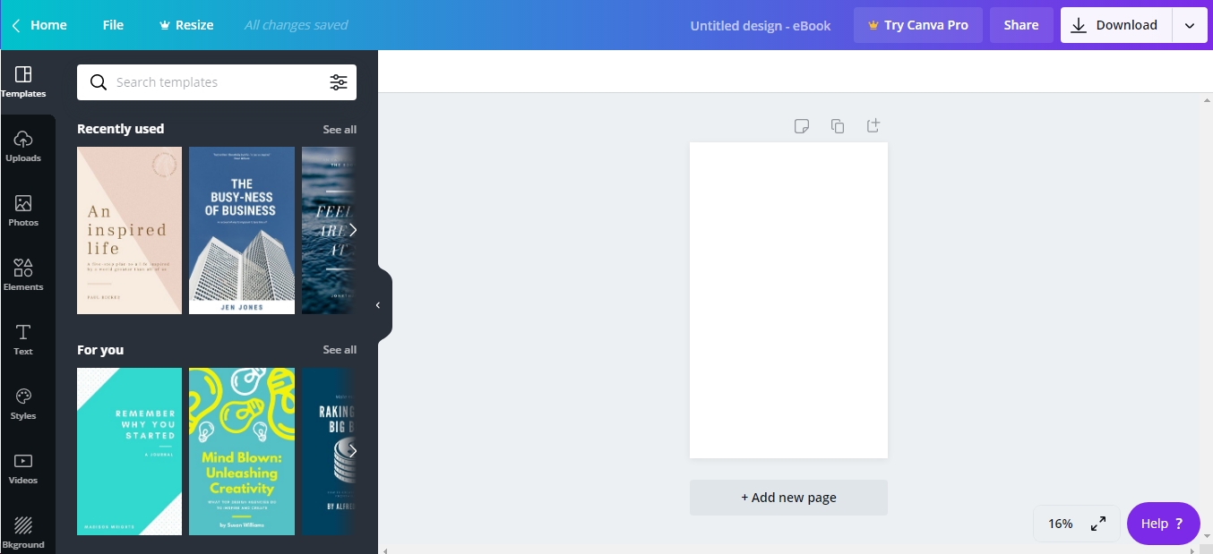The image size is (1213, 554).
Task: Open the search filter options
Action: pyautogui.click(x=339, y=81)
